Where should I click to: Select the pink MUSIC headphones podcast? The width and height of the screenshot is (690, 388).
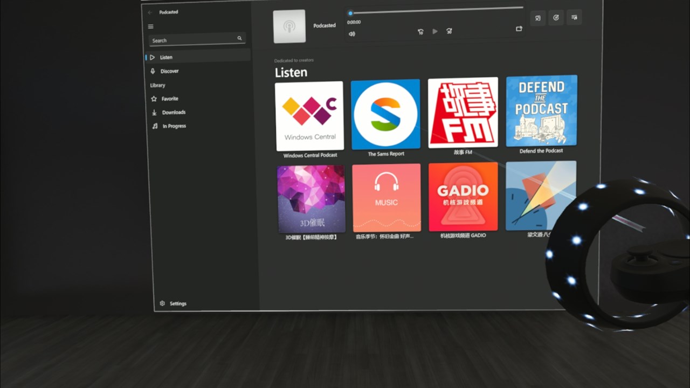click(x=387, y=198)
